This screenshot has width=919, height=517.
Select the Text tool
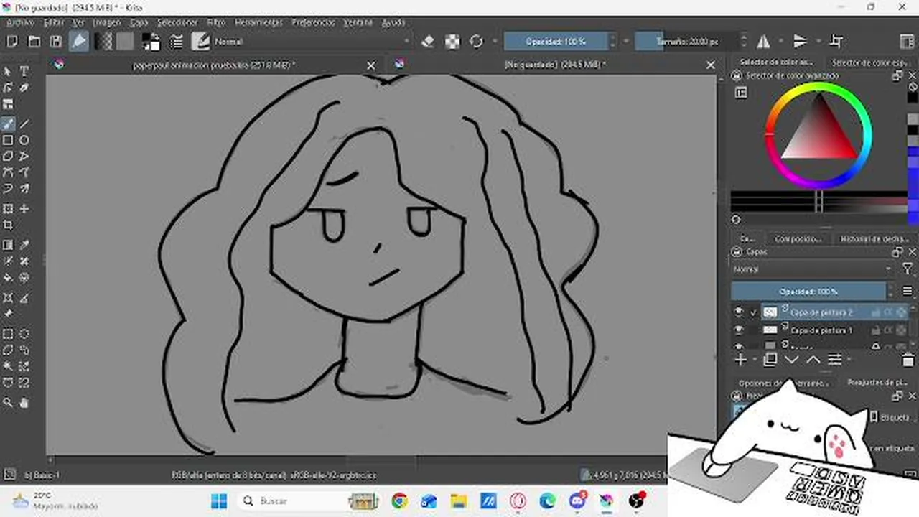24,71
